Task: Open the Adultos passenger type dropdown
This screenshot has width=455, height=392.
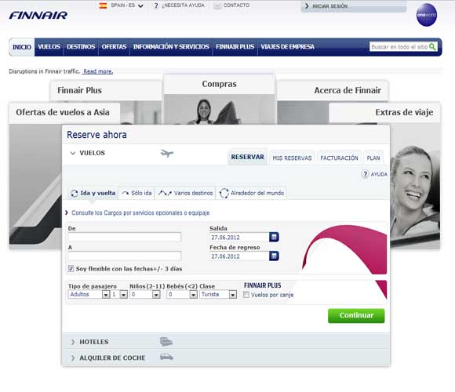Action: (89, 294)
